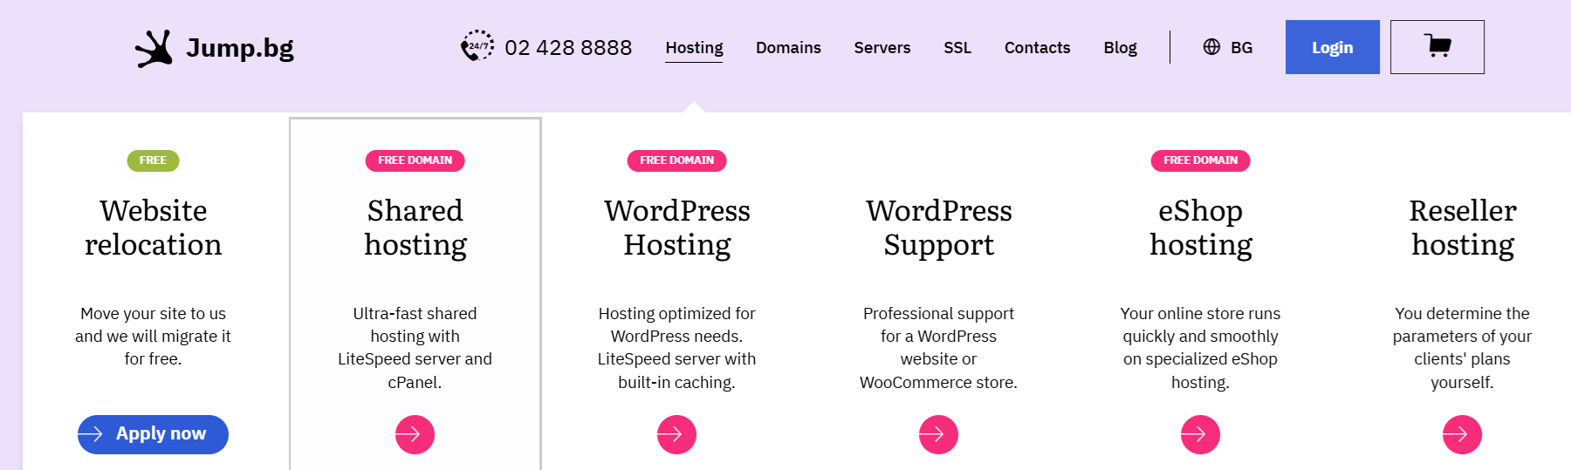Viewport: 1571px width, 470px height.
Task: Click the FREE DOMAIN badge above eShop hosting
Action: pyautogui.click(x=1200, y=160)
